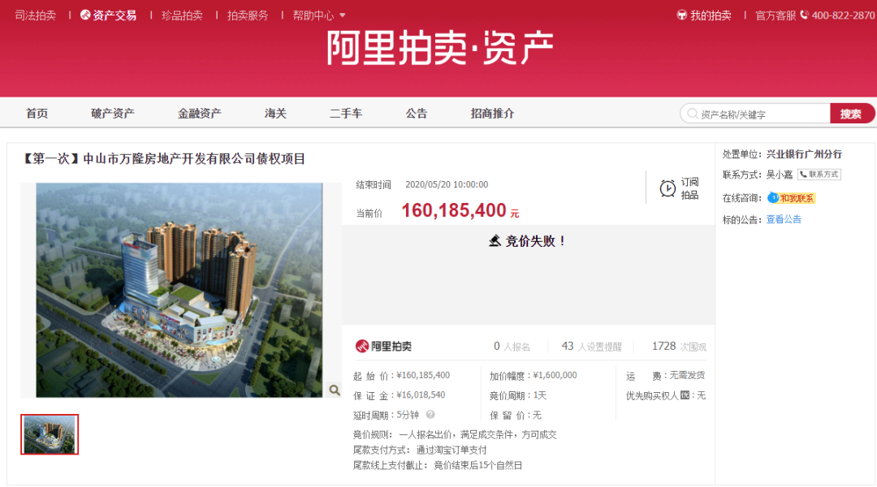The height and width of the screenshot is (487, 877).
Task: Click the auction title 中山市万隆房地产开发有限公司债权项目
Action: tap(194, 159)
